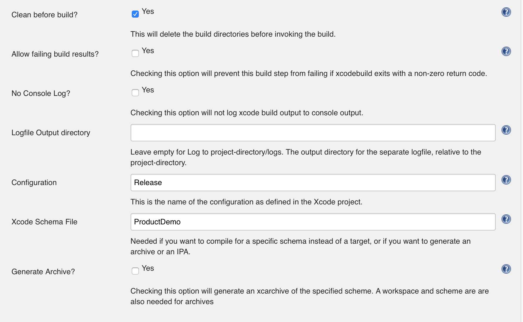Image resolution: width=523 pixels, height=322 pixels.
Task: Click the Yes label for Generate Archive
Action: (148, 268)
